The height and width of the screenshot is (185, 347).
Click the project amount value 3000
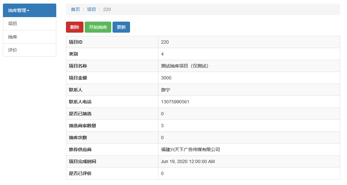[166, 78]
